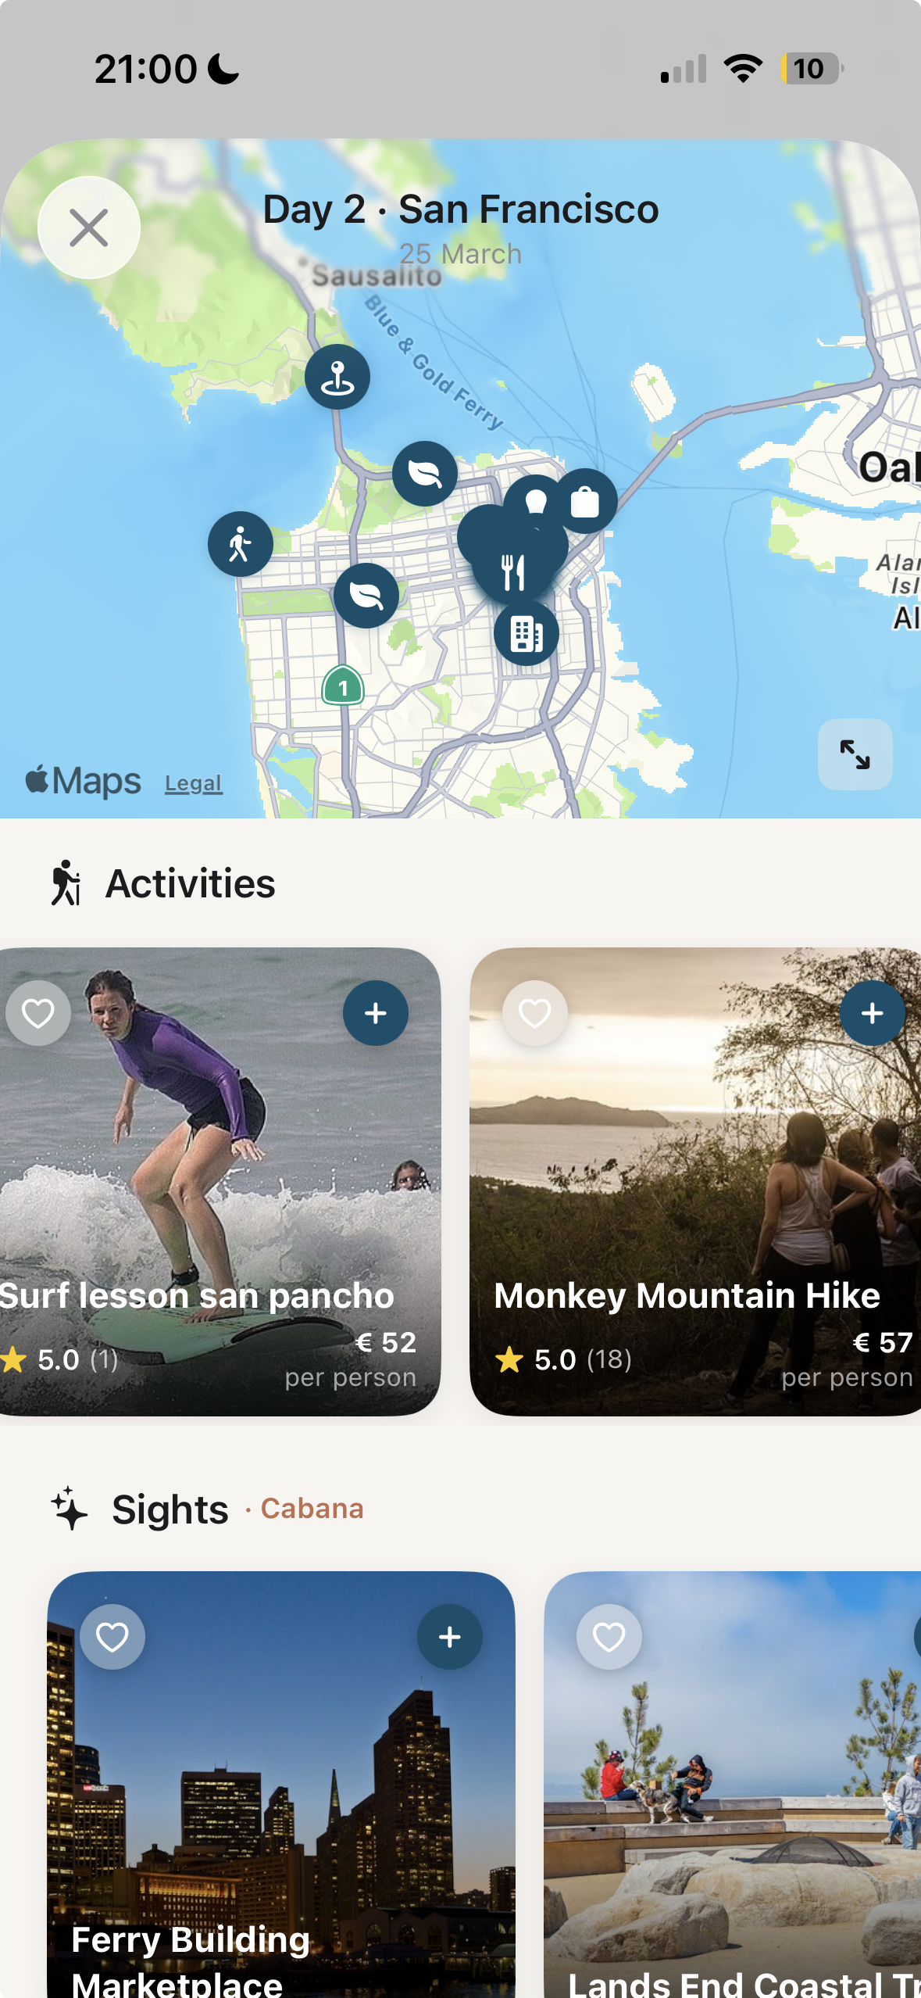This screenshot has width=921, height=1998.
Task: Add Ferry Building Marketplace to the day
Action: 450,1637
